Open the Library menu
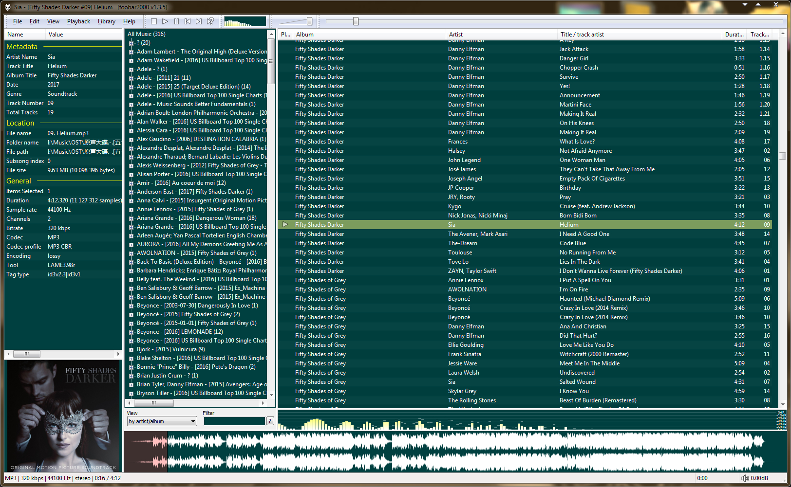Screen dimensions: 791x487 pos(106,21)
